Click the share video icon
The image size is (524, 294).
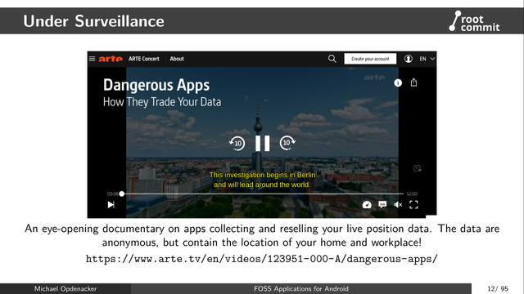[x=413, y=82]
